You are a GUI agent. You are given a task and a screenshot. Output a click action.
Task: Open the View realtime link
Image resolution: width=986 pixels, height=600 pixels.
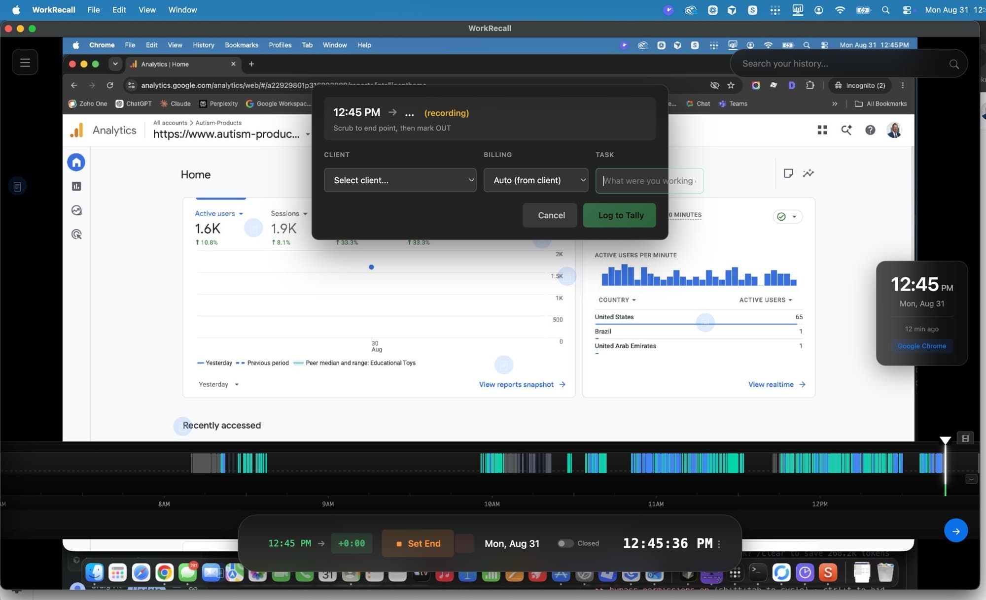tap(776, 384)
